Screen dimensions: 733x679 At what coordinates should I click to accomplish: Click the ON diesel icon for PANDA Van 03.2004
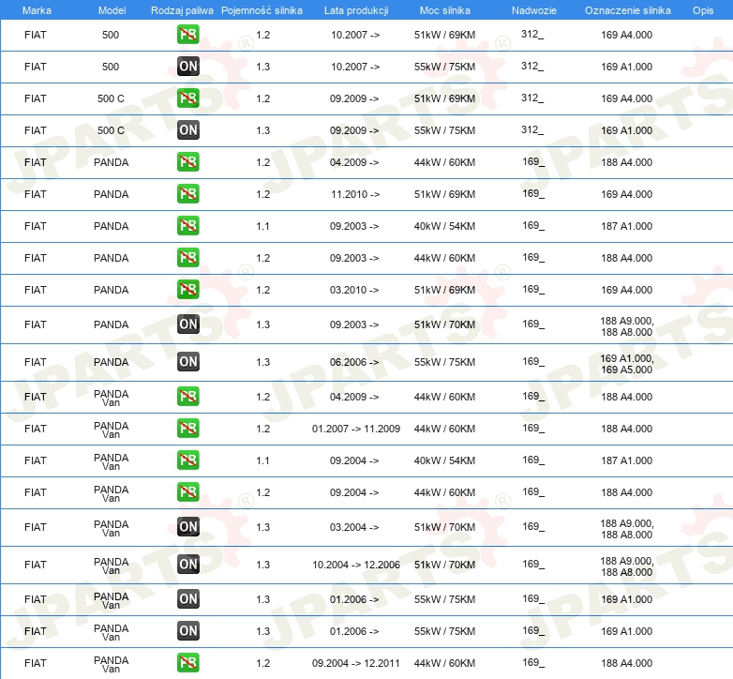pyautogui.click(x=187, y=526)
